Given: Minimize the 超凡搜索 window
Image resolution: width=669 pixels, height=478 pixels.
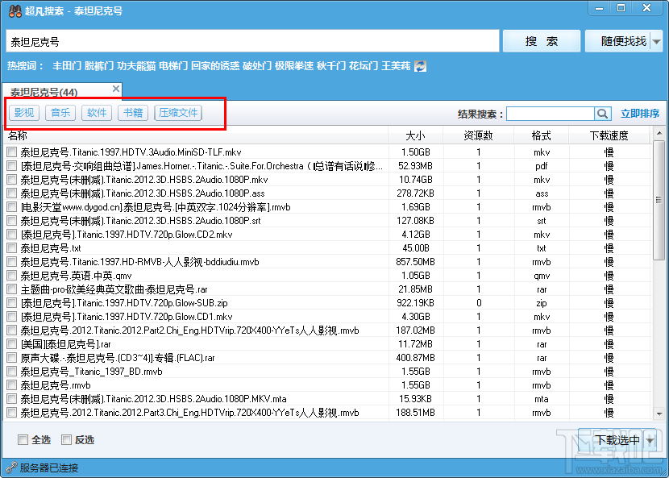Looking at the screenshot, I should (x=599, y=9).
